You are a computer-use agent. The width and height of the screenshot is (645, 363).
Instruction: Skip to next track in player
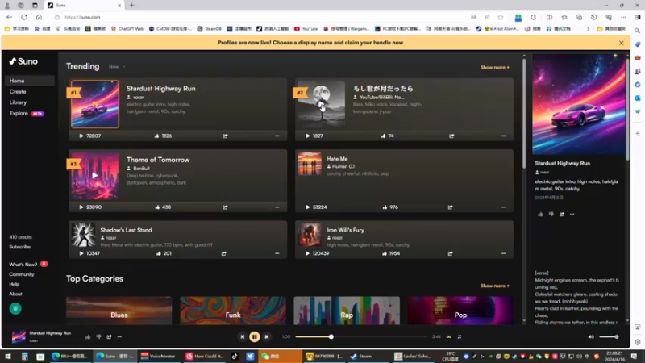pos(267,336)
